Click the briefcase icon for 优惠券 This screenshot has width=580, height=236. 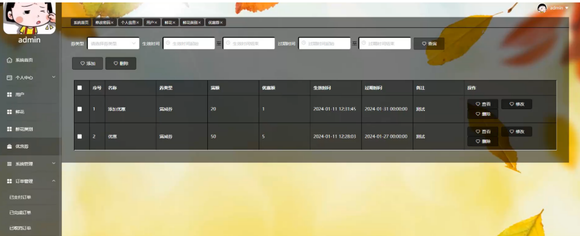(x=10, y=146)
